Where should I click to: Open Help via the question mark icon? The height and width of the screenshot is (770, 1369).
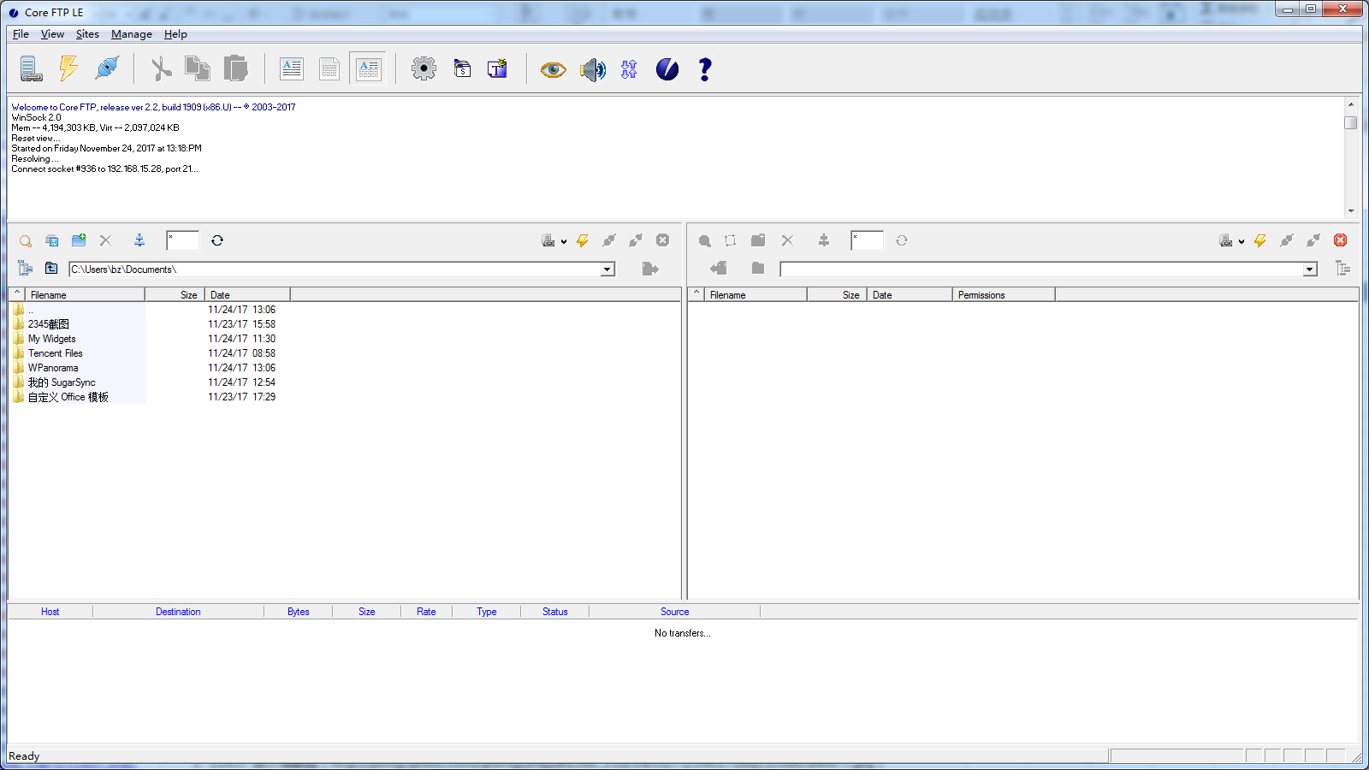tap(705, 69)
